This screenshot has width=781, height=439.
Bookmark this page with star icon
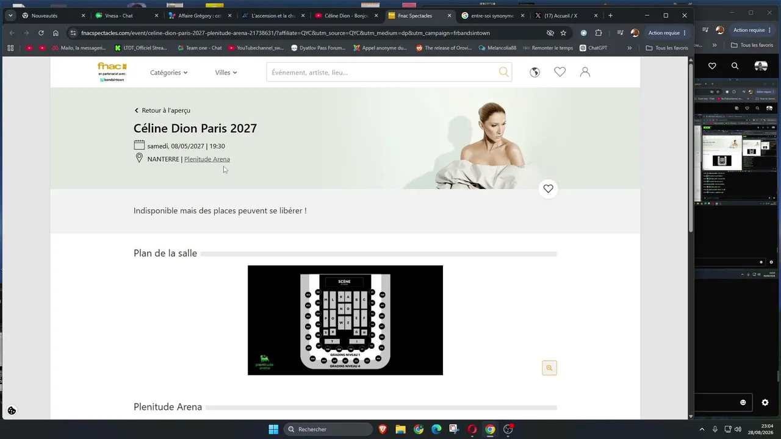[x=563, y=33]
